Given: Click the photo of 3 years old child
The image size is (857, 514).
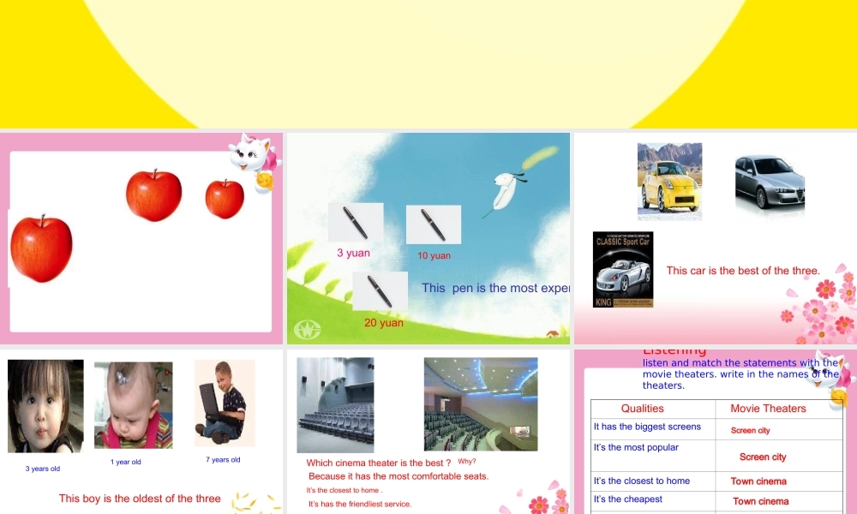Looking at the screenshot, I should (x=45, y=406).
